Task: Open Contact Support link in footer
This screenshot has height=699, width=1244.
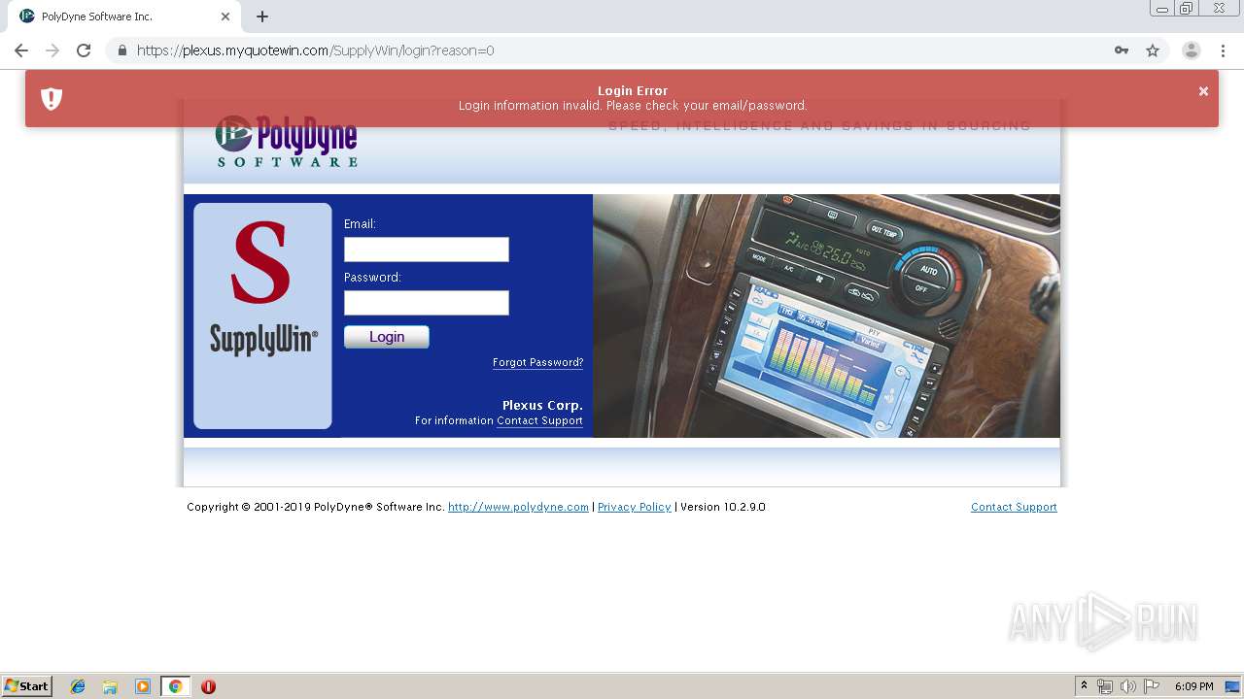Action: 1014,507
